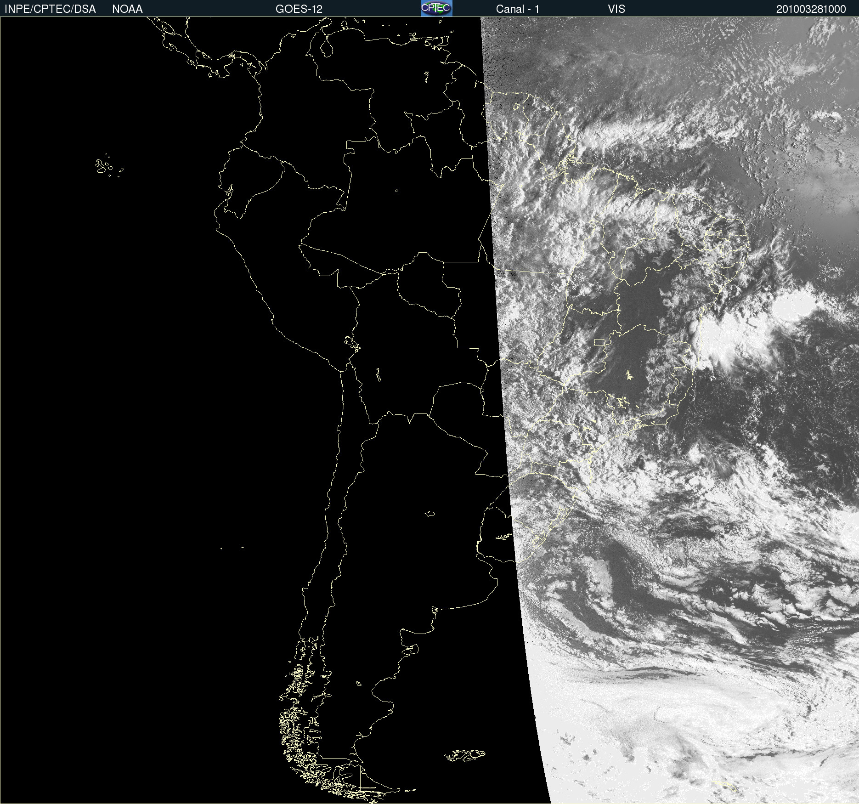Click the NOAA label in the header

pyautogui.click(x=127, y=9)
